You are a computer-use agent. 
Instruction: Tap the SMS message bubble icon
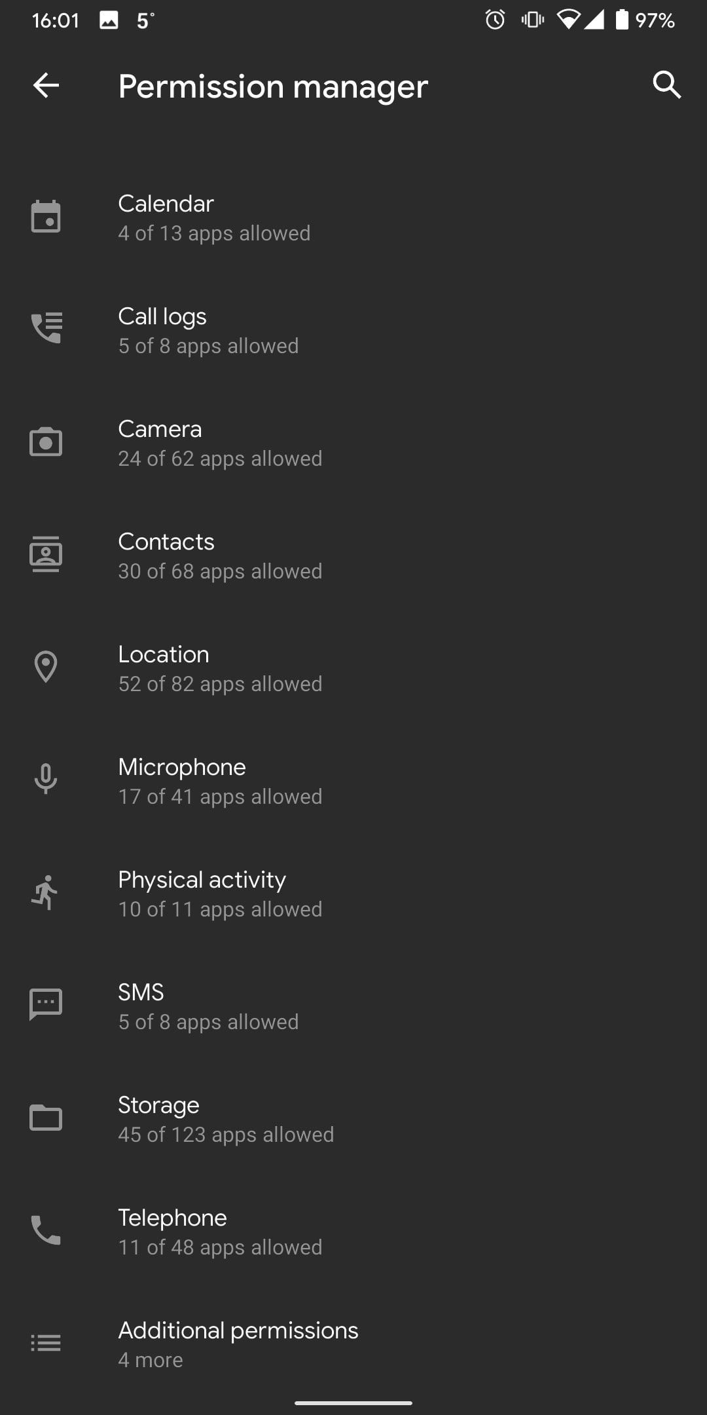point(46,1005)
